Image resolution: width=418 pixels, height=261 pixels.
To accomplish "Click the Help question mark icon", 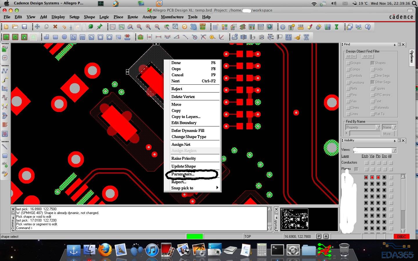I will [368, 27].
